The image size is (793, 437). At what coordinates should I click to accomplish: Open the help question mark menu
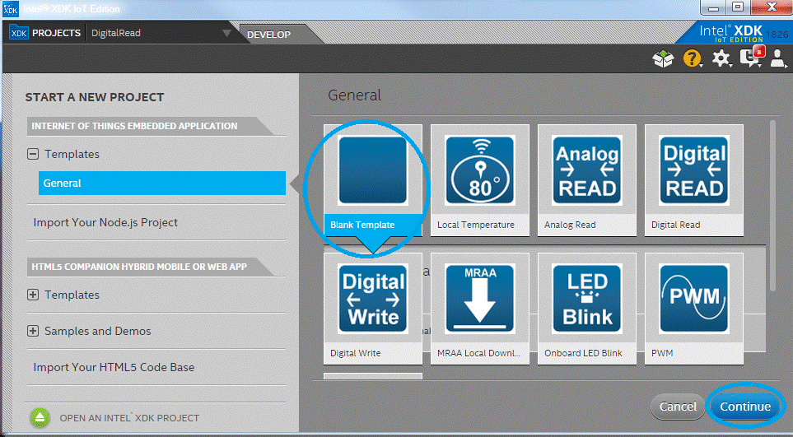pos(692,58)
